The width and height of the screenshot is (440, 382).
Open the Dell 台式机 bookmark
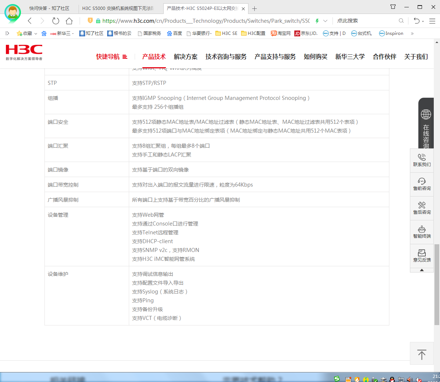point(362,33)
